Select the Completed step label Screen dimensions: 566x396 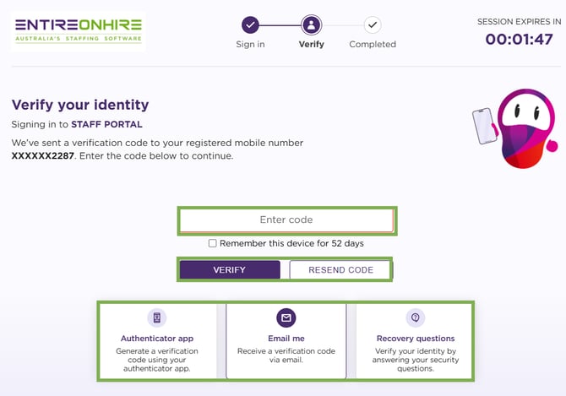pyautogui.click(x=373, y=45)
